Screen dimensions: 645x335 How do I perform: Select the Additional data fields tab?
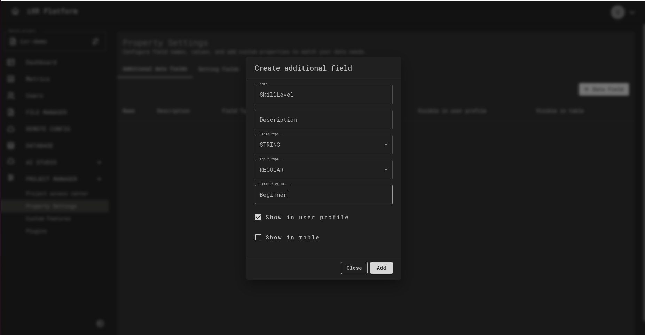coord(155,69)
